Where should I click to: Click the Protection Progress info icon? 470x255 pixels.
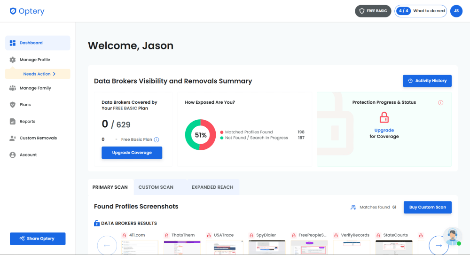(x=440, y=102)
